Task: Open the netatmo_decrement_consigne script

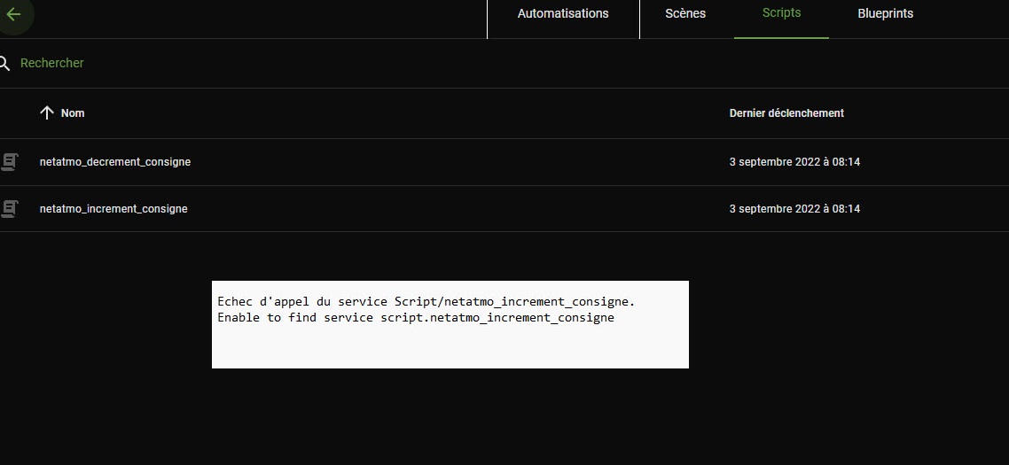Action: (x=115, y=162)
